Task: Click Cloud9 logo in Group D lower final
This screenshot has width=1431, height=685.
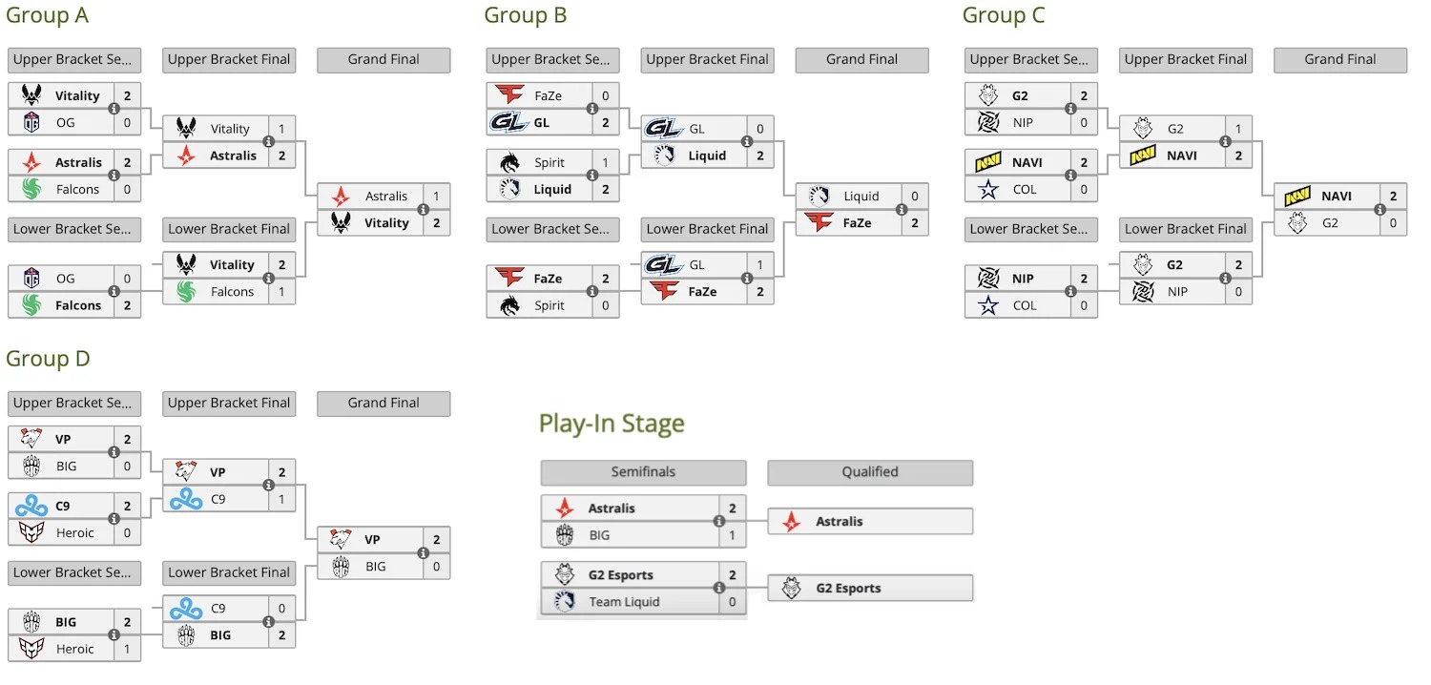Action: coord(186,608)
